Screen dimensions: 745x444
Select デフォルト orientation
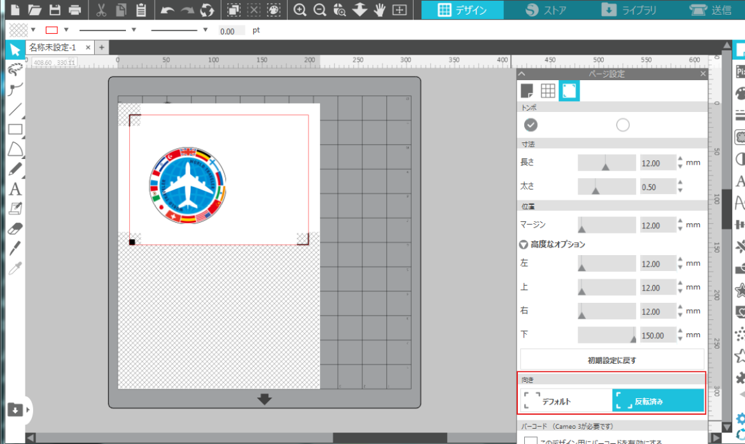[x=566, y=401]
